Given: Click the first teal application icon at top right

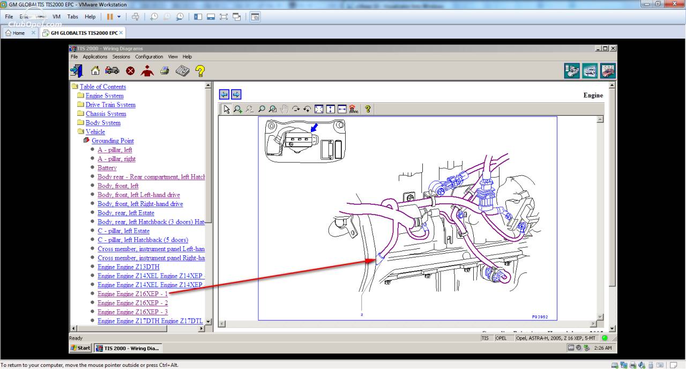Looking at the screenshot, I should point(572,71).
